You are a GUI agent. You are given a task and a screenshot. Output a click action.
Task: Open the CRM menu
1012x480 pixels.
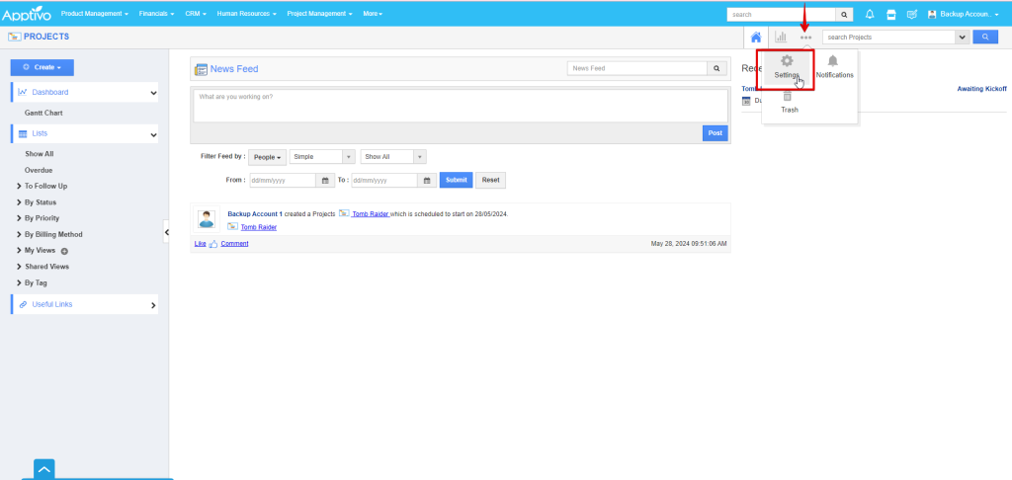(195, 15)
